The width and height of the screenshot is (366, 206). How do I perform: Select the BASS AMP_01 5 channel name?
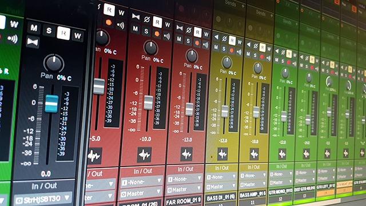point(253,195)
